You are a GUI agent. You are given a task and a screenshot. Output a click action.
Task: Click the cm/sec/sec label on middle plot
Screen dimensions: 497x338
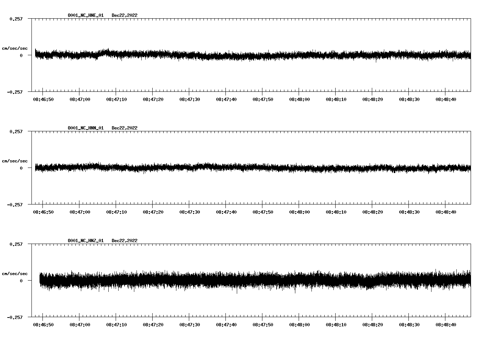(15, 161)
